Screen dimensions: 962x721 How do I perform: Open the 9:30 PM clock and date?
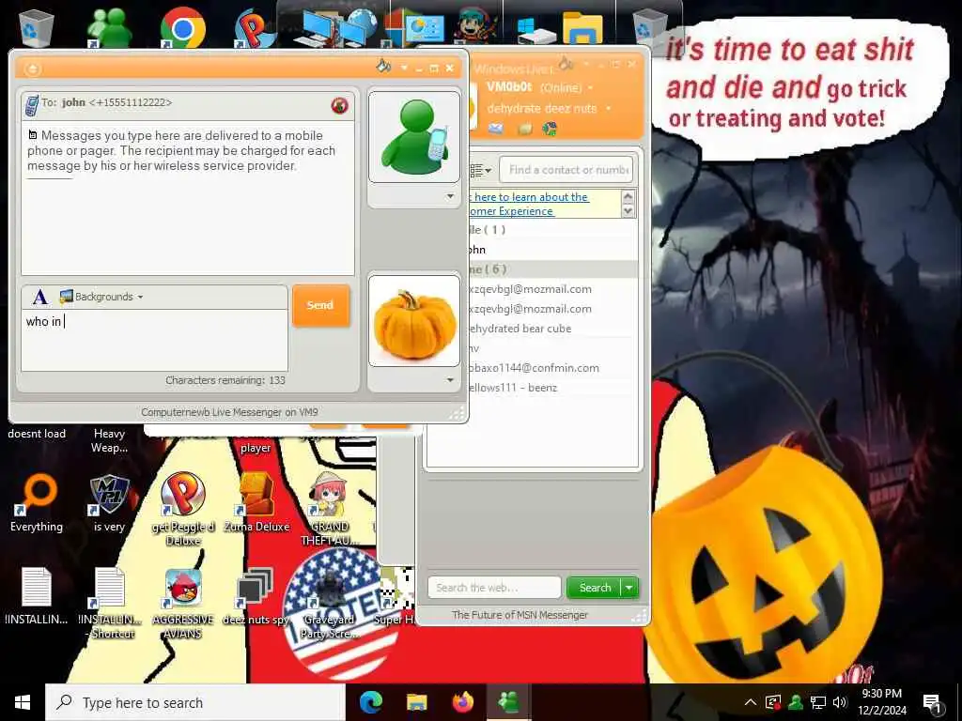pos(881,702)
